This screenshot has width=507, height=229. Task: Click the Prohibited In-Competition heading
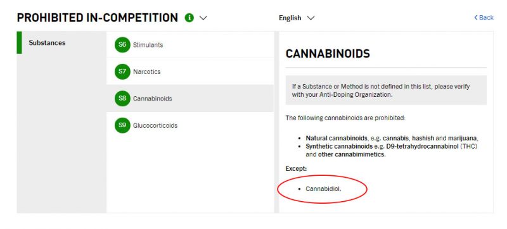(98, 18)
